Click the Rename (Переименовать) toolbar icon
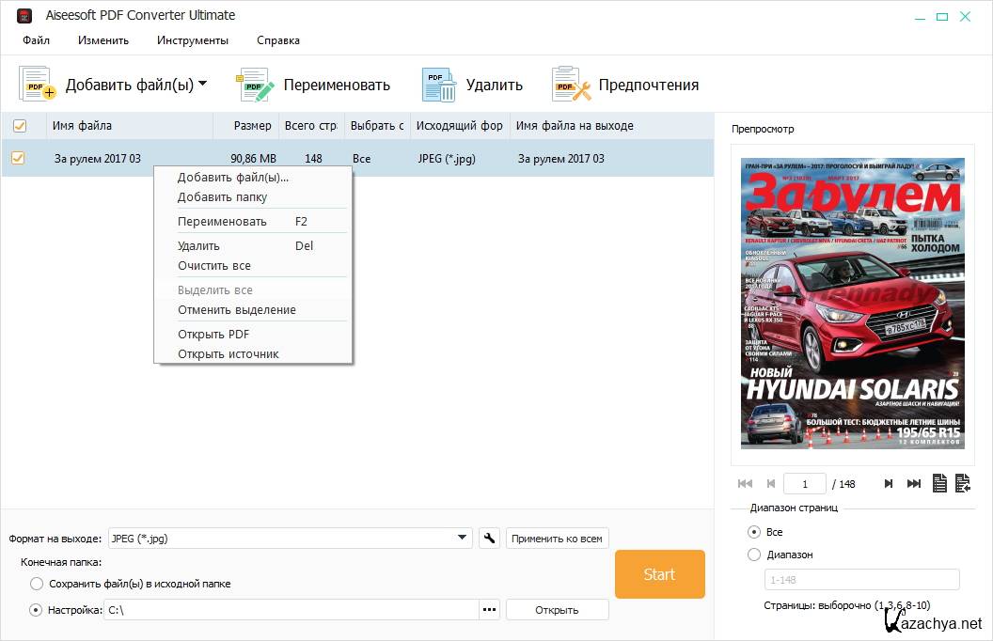993x641 pixels. pyautogui.click(x=255, y=85)
